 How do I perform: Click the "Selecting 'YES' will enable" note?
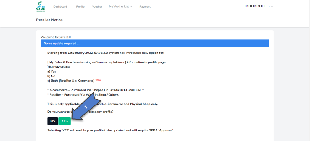(111, 130)
